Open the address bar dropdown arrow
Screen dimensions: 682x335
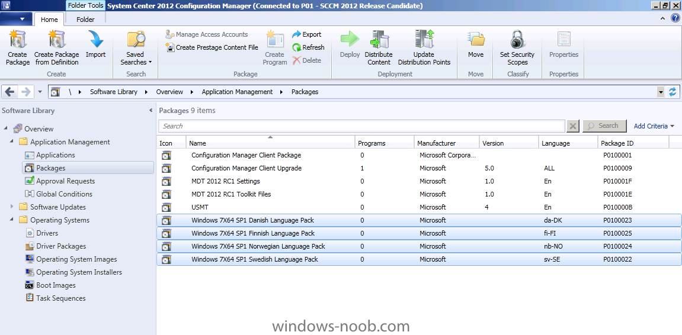[661, 92]
